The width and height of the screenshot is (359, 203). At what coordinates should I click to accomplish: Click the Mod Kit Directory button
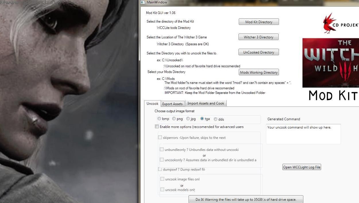(259, 22)
